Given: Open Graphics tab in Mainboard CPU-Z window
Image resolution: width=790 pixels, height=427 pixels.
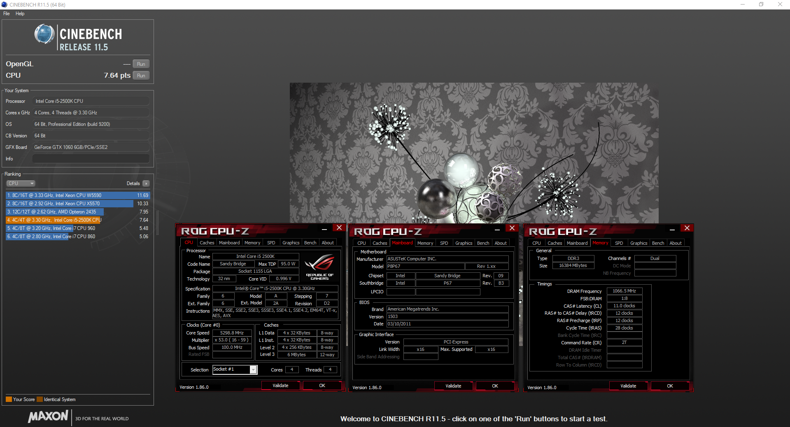Looking at the screenshot, I should [x=464, y=243].
